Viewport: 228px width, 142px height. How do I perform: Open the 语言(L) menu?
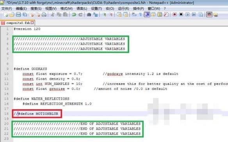[82, 9]
